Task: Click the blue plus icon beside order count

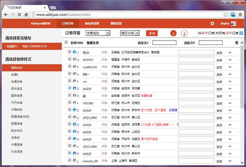Action: (241, 33)
